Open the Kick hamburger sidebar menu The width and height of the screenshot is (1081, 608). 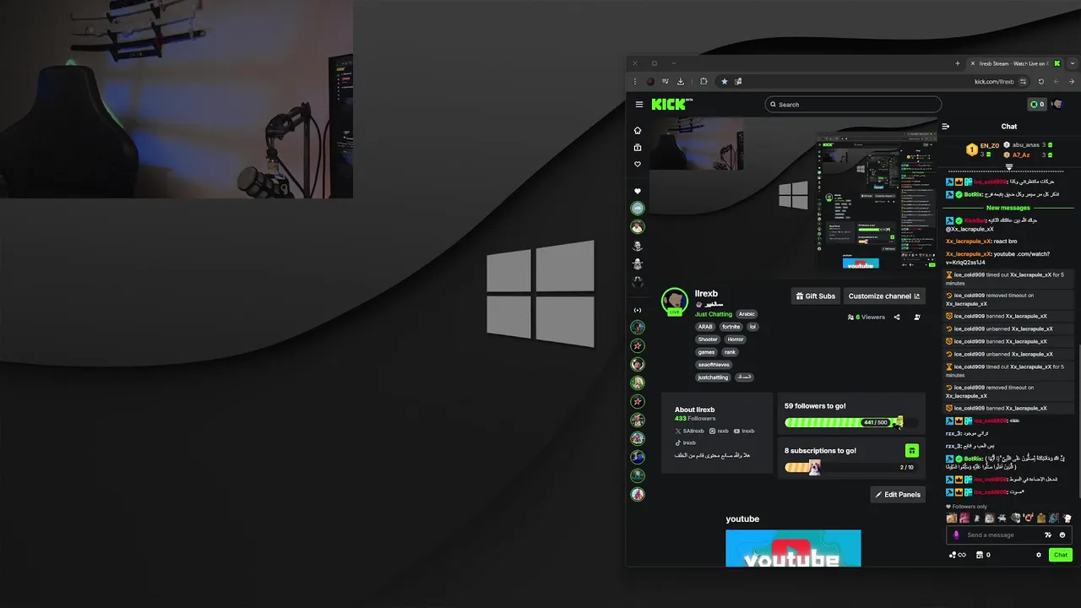(639, 105)
